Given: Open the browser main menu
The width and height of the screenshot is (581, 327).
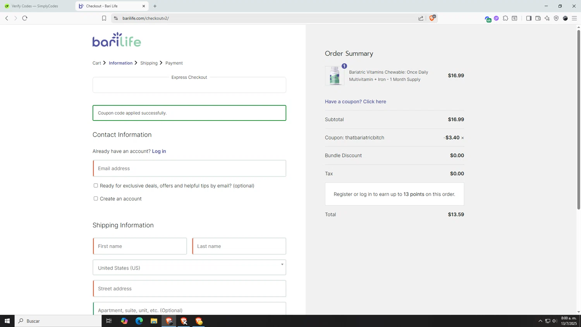Looking at the screenshot, I should point(574,18).
